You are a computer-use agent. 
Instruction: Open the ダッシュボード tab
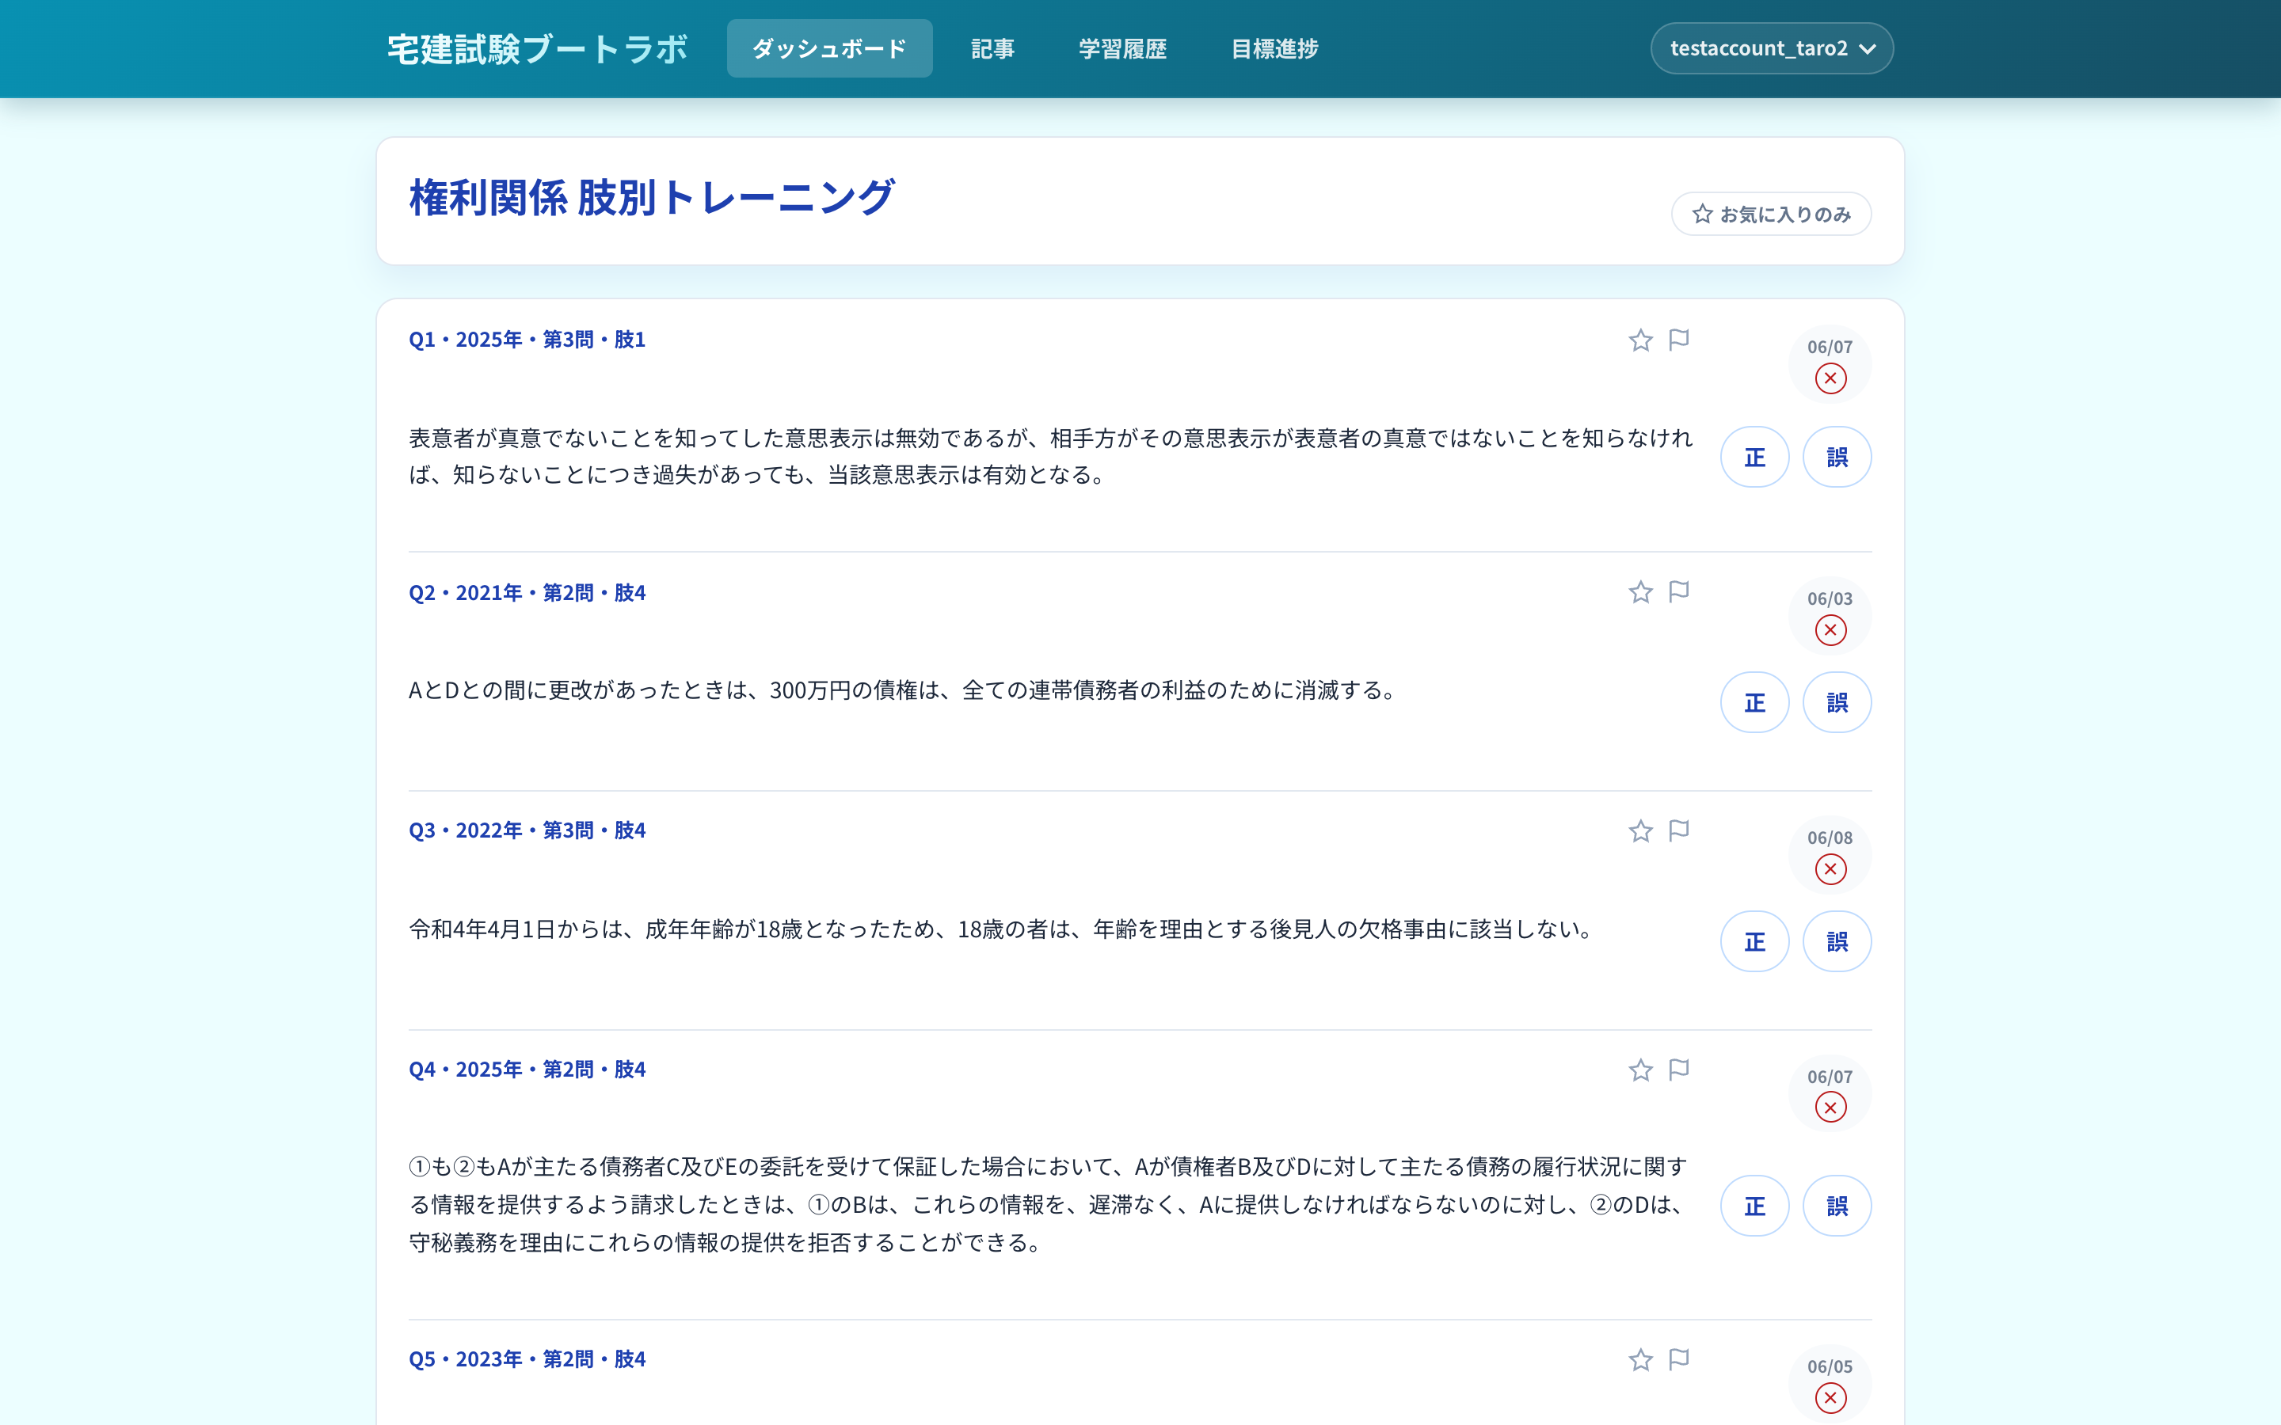pyautogui.click(x=829, y=48)
